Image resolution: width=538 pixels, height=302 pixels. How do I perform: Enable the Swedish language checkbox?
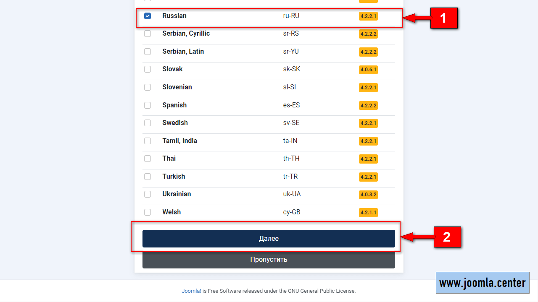point(148,123)
